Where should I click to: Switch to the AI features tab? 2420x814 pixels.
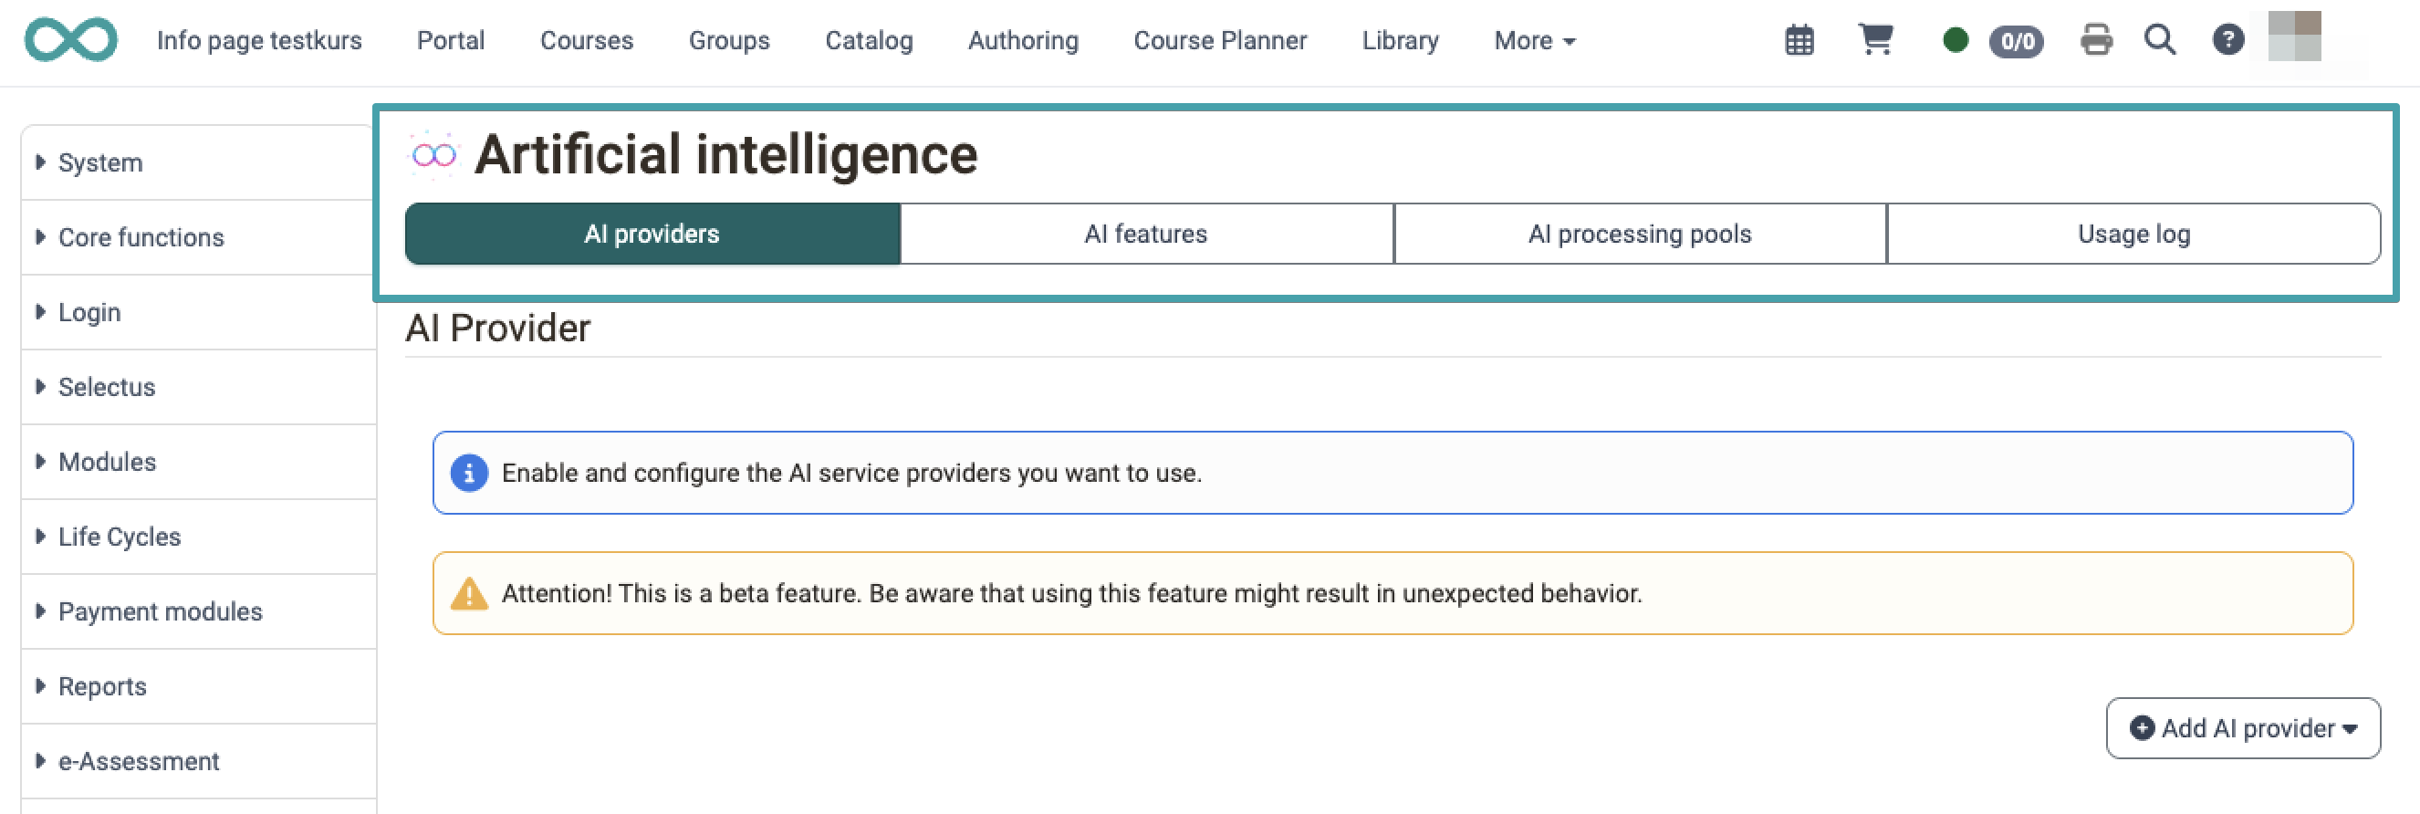(x=1146, y=233)
